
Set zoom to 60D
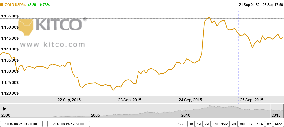224,124
